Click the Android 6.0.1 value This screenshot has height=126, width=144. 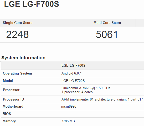coord(71,73)
